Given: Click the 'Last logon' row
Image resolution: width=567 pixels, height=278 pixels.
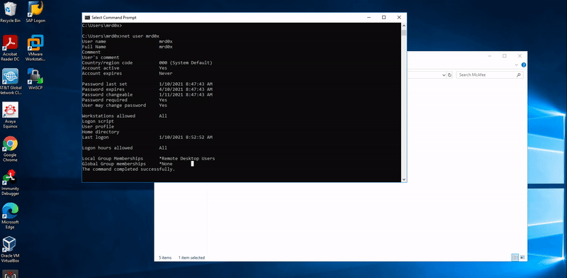Looking at the screenshot, I should tap(147, 137).
